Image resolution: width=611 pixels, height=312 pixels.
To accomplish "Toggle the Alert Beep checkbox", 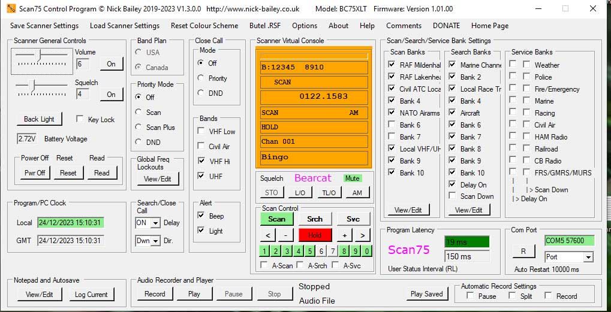I will 201,215.
